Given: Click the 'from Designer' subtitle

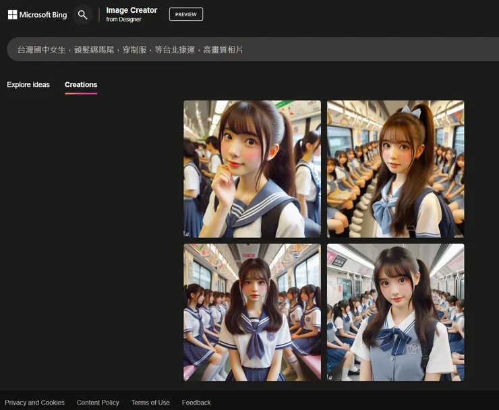Looking at the screenshot, I should [123, 20].
